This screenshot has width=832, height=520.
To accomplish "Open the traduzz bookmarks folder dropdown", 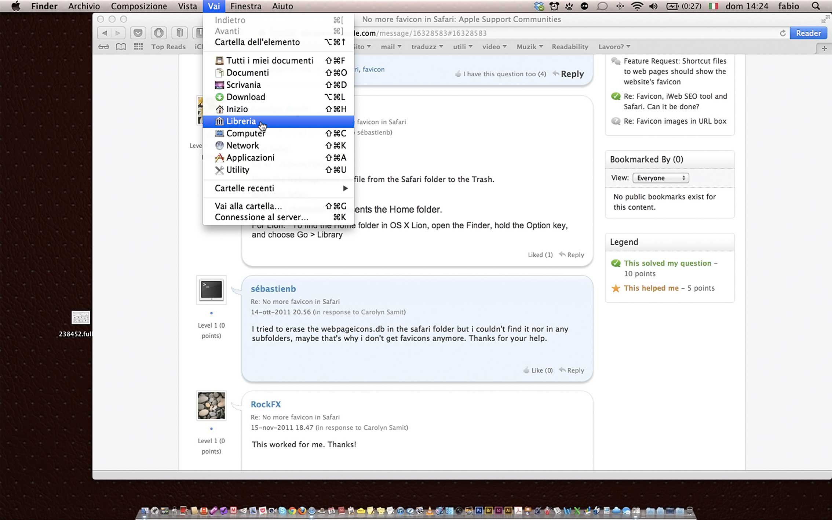I will (x=427, y=47).
